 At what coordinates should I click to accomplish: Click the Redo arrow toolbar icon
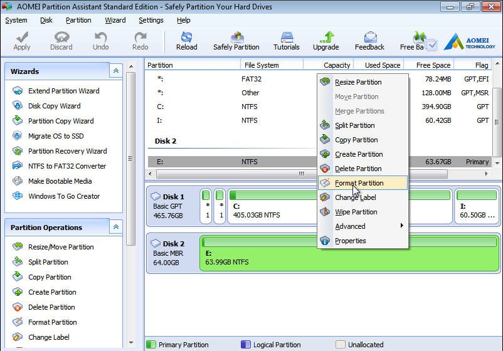pyautogui.click(x=140, y=37)
